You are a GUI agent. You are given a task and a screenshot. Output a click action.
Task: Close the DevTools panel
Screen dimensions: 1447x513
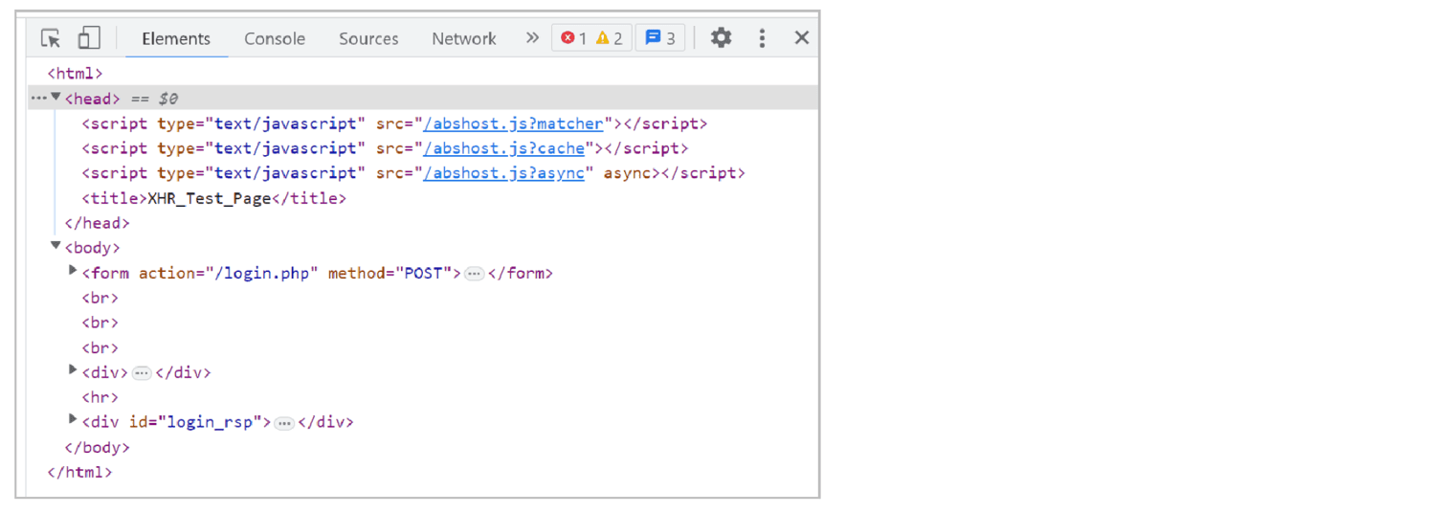pos(802,38)
